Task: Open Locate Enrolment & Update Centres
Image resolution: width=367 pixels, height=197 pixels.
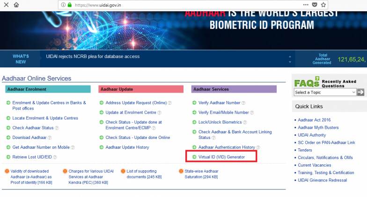Action: (45, 118)
